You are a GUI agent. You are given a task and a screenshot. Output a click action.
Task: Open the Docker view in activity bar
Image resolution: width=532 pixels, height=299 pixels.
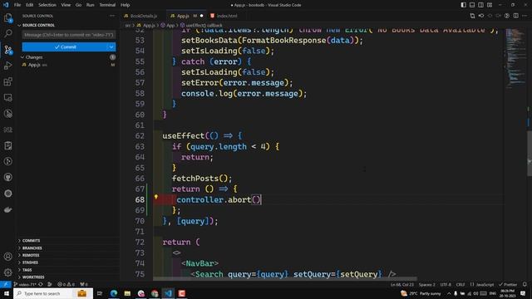pos(7,209)
